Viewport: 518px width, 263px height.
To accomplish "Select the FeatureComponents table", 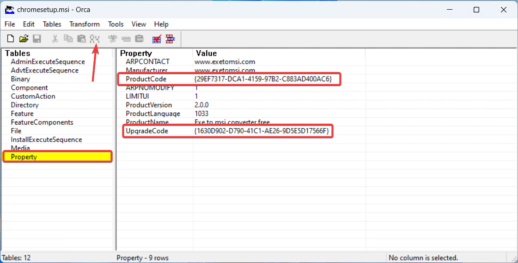I will pyautogui.click(x=42, y=122).
